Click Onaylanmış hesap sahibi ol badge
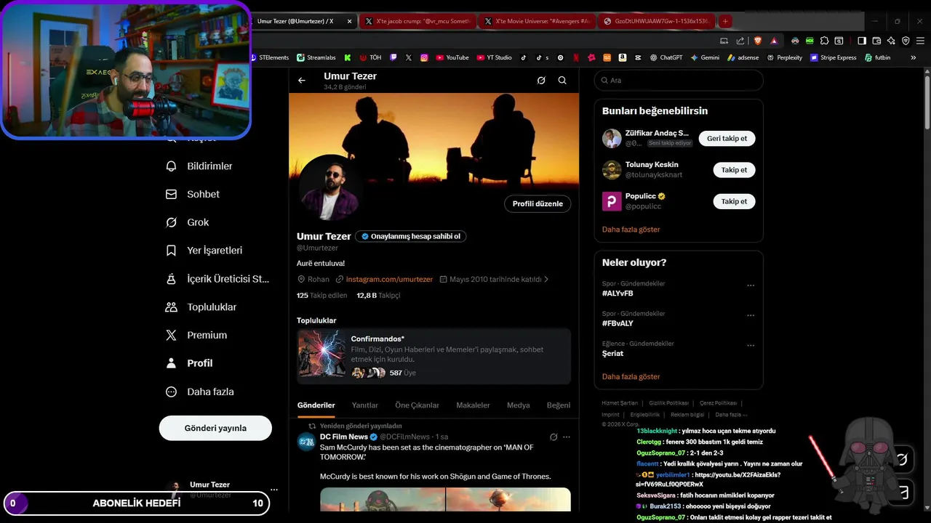 411,236
